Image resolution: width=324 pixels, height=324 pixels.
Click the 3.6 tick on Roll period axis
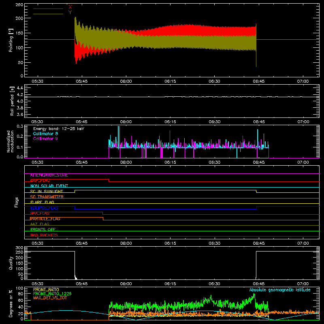(20, 114)
